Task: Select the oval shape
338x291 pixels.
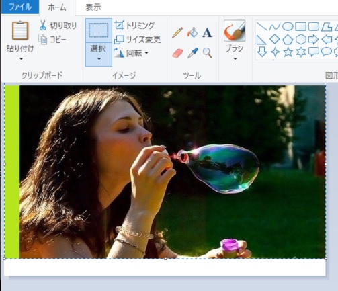Action: pos(288,26)
